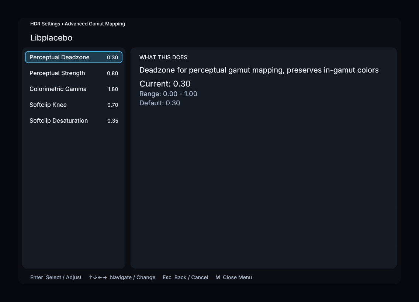The height and width of the screenshot is (302, 419).
Task: Click the Advanced Gamut Mapping breadcrumb
Action: point(95,24)
